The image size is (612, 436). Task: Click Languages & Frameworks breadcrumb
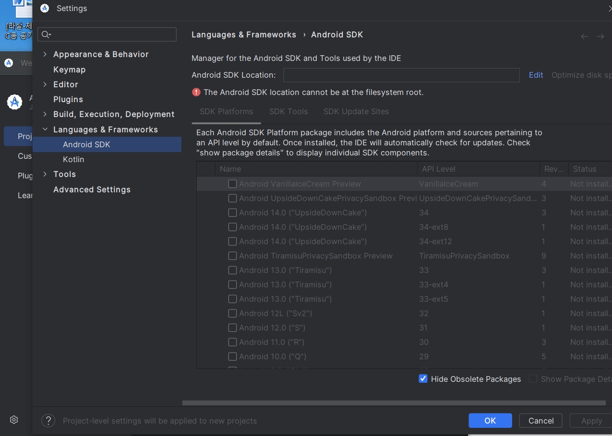click(244, 35)
